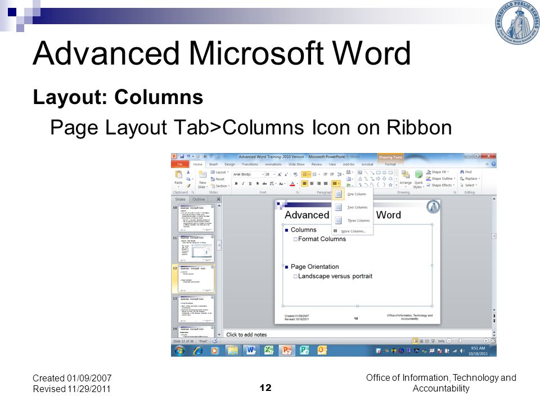Click the New Slide icon

pyautogui.click(x=203, y=174)
